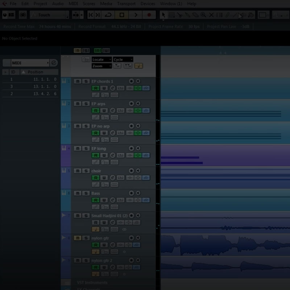Deactivate all Mute states global button
290x290 pixels.
[x=78, y=50]
